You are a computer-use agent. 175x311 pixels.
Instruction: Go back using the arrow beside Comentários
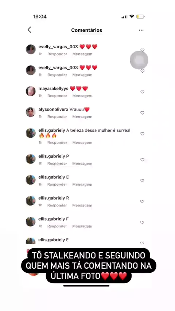[x=29, y=30]
